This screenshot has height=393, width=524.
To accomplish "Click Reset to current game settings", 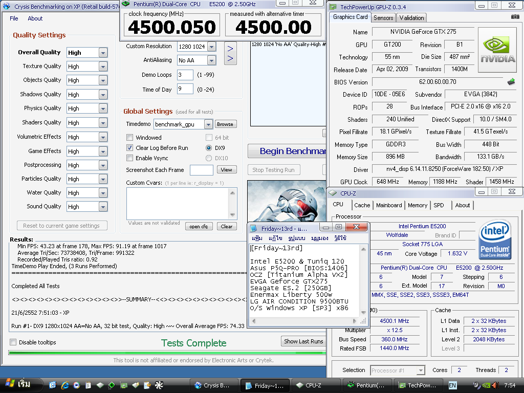I will pyautogui.click(x=62, y=226).
